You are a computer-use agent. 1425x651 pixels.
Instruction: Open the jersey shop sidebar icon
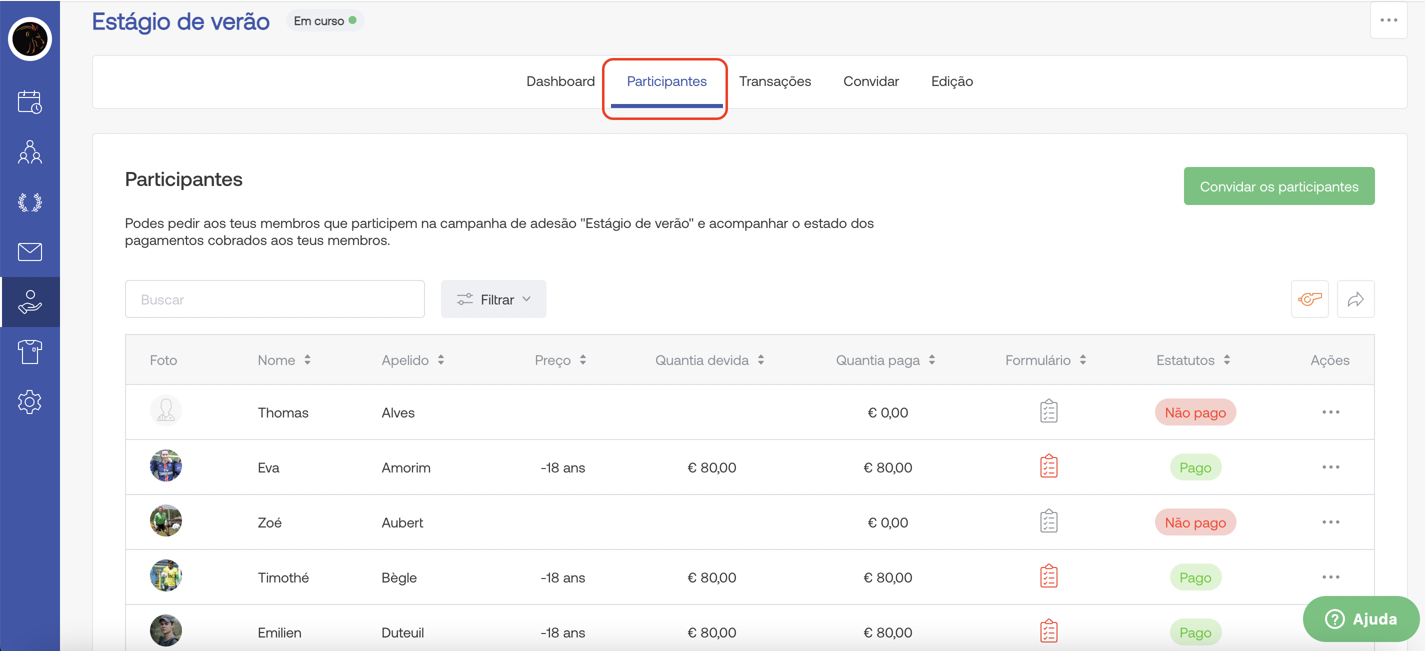click(30, 352)
